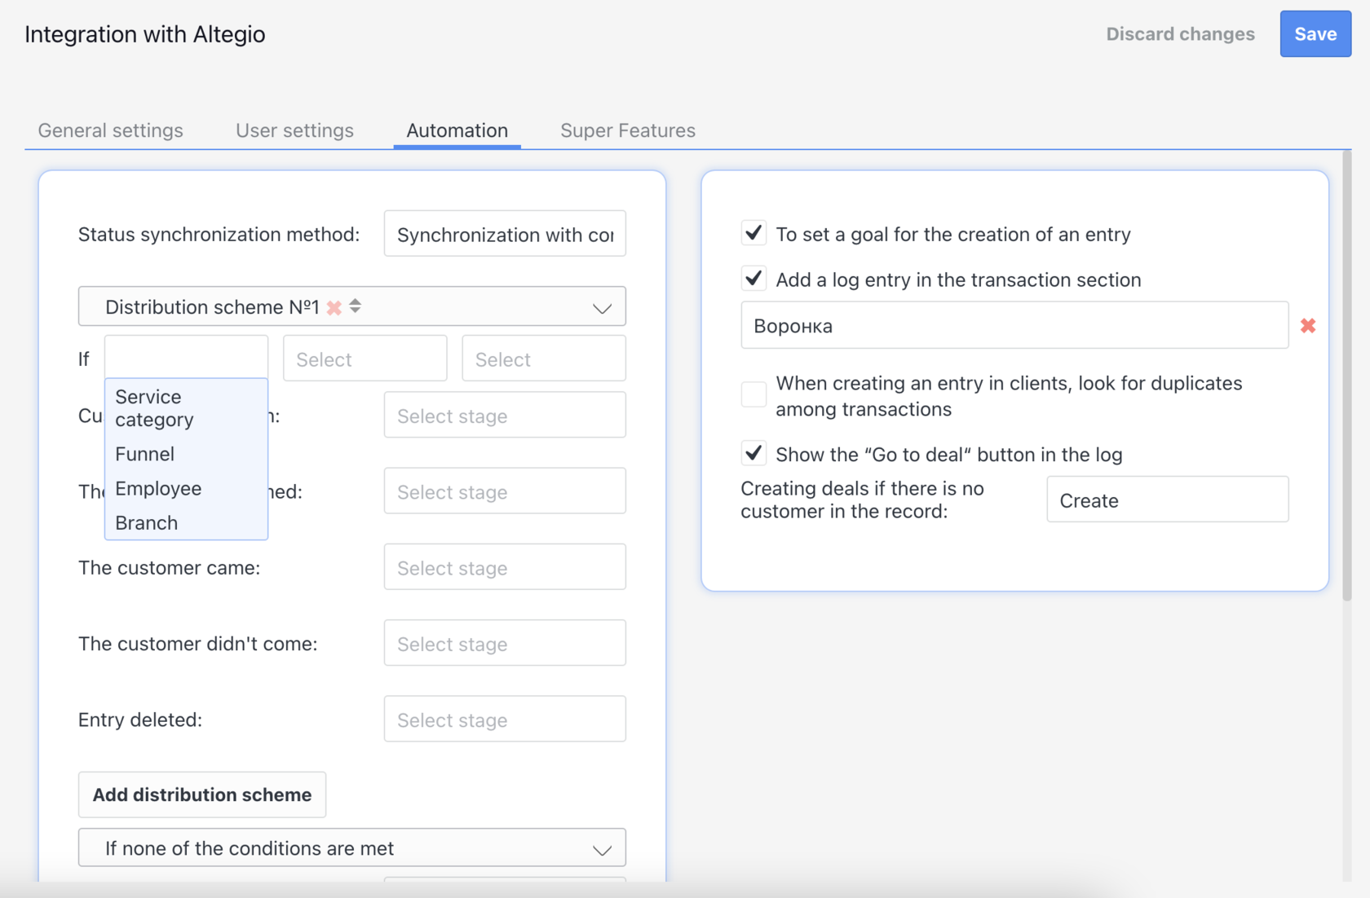Choose 'Funnel' option from the list

tap(186, 454)
